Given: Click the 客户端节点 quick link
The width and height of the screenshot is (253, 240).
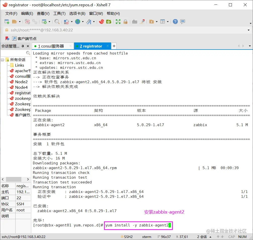Looking at the screenshot, I should (24, 38).
